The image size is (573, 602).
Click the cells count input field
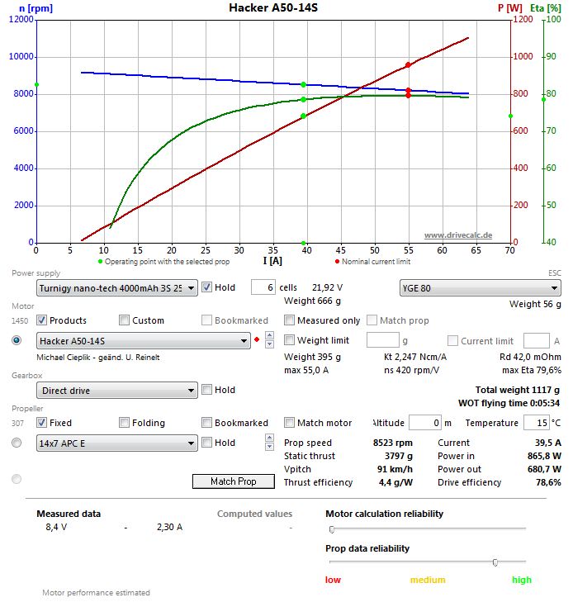262,287
